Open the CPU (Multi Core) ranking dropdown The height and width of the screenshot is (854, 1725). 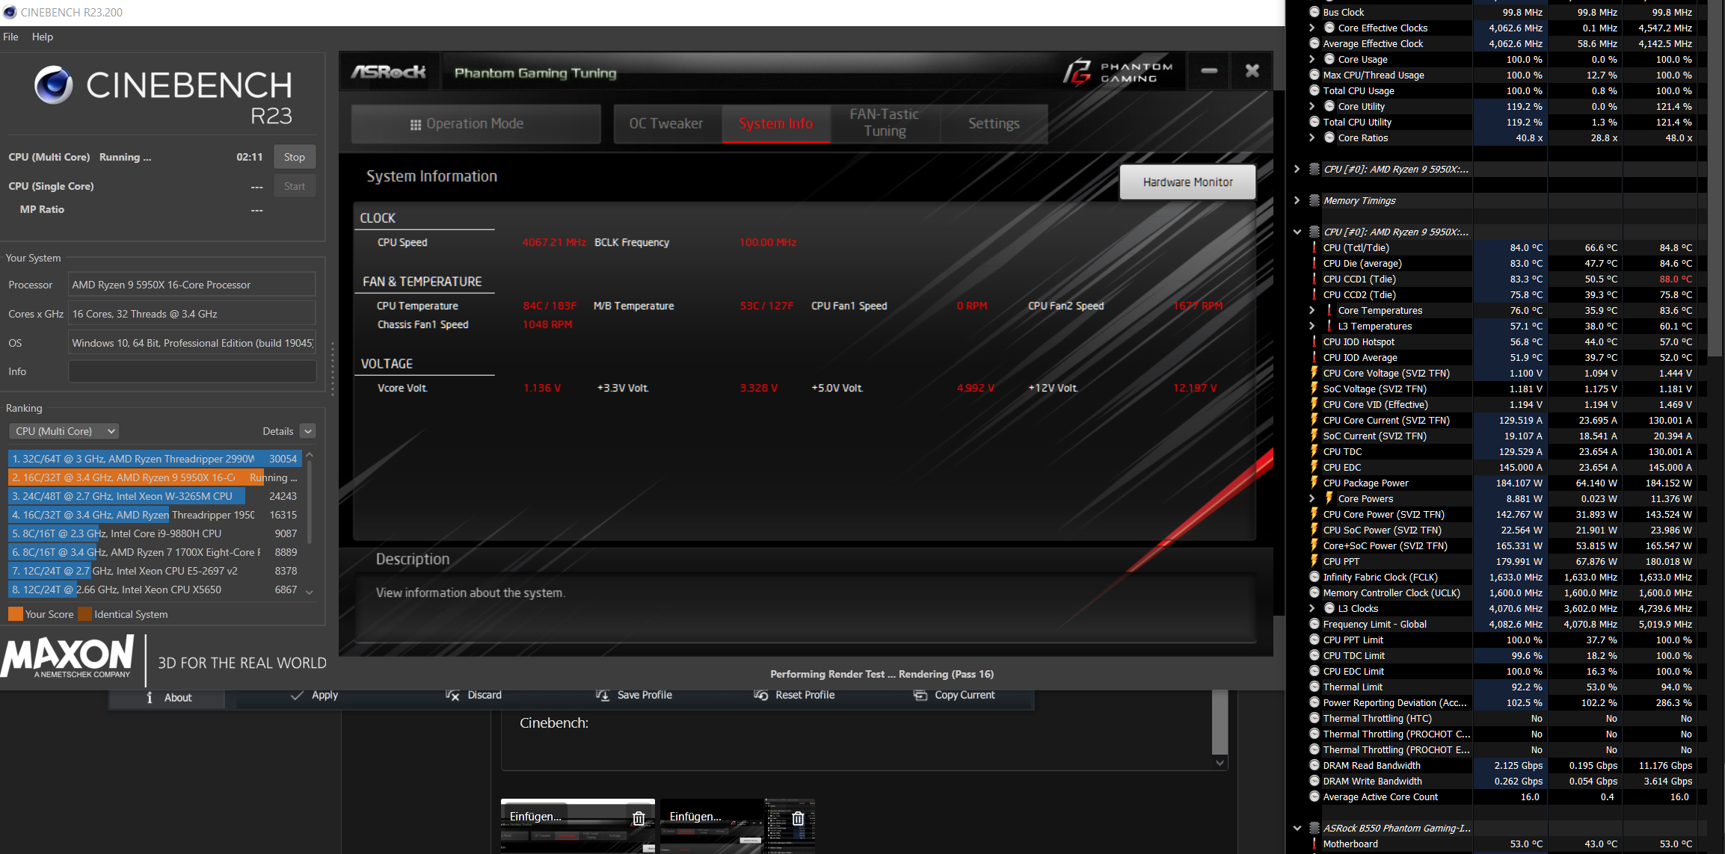tap(64, 431)
